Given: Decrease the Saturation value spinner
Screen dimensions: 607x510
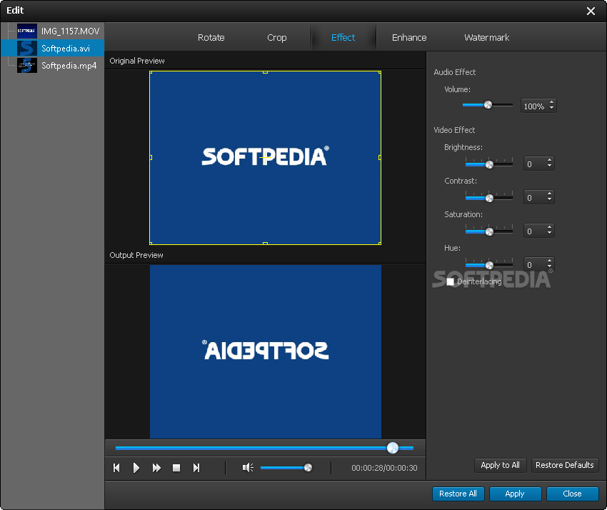Looking at the screenshot, I should point(549,234).
